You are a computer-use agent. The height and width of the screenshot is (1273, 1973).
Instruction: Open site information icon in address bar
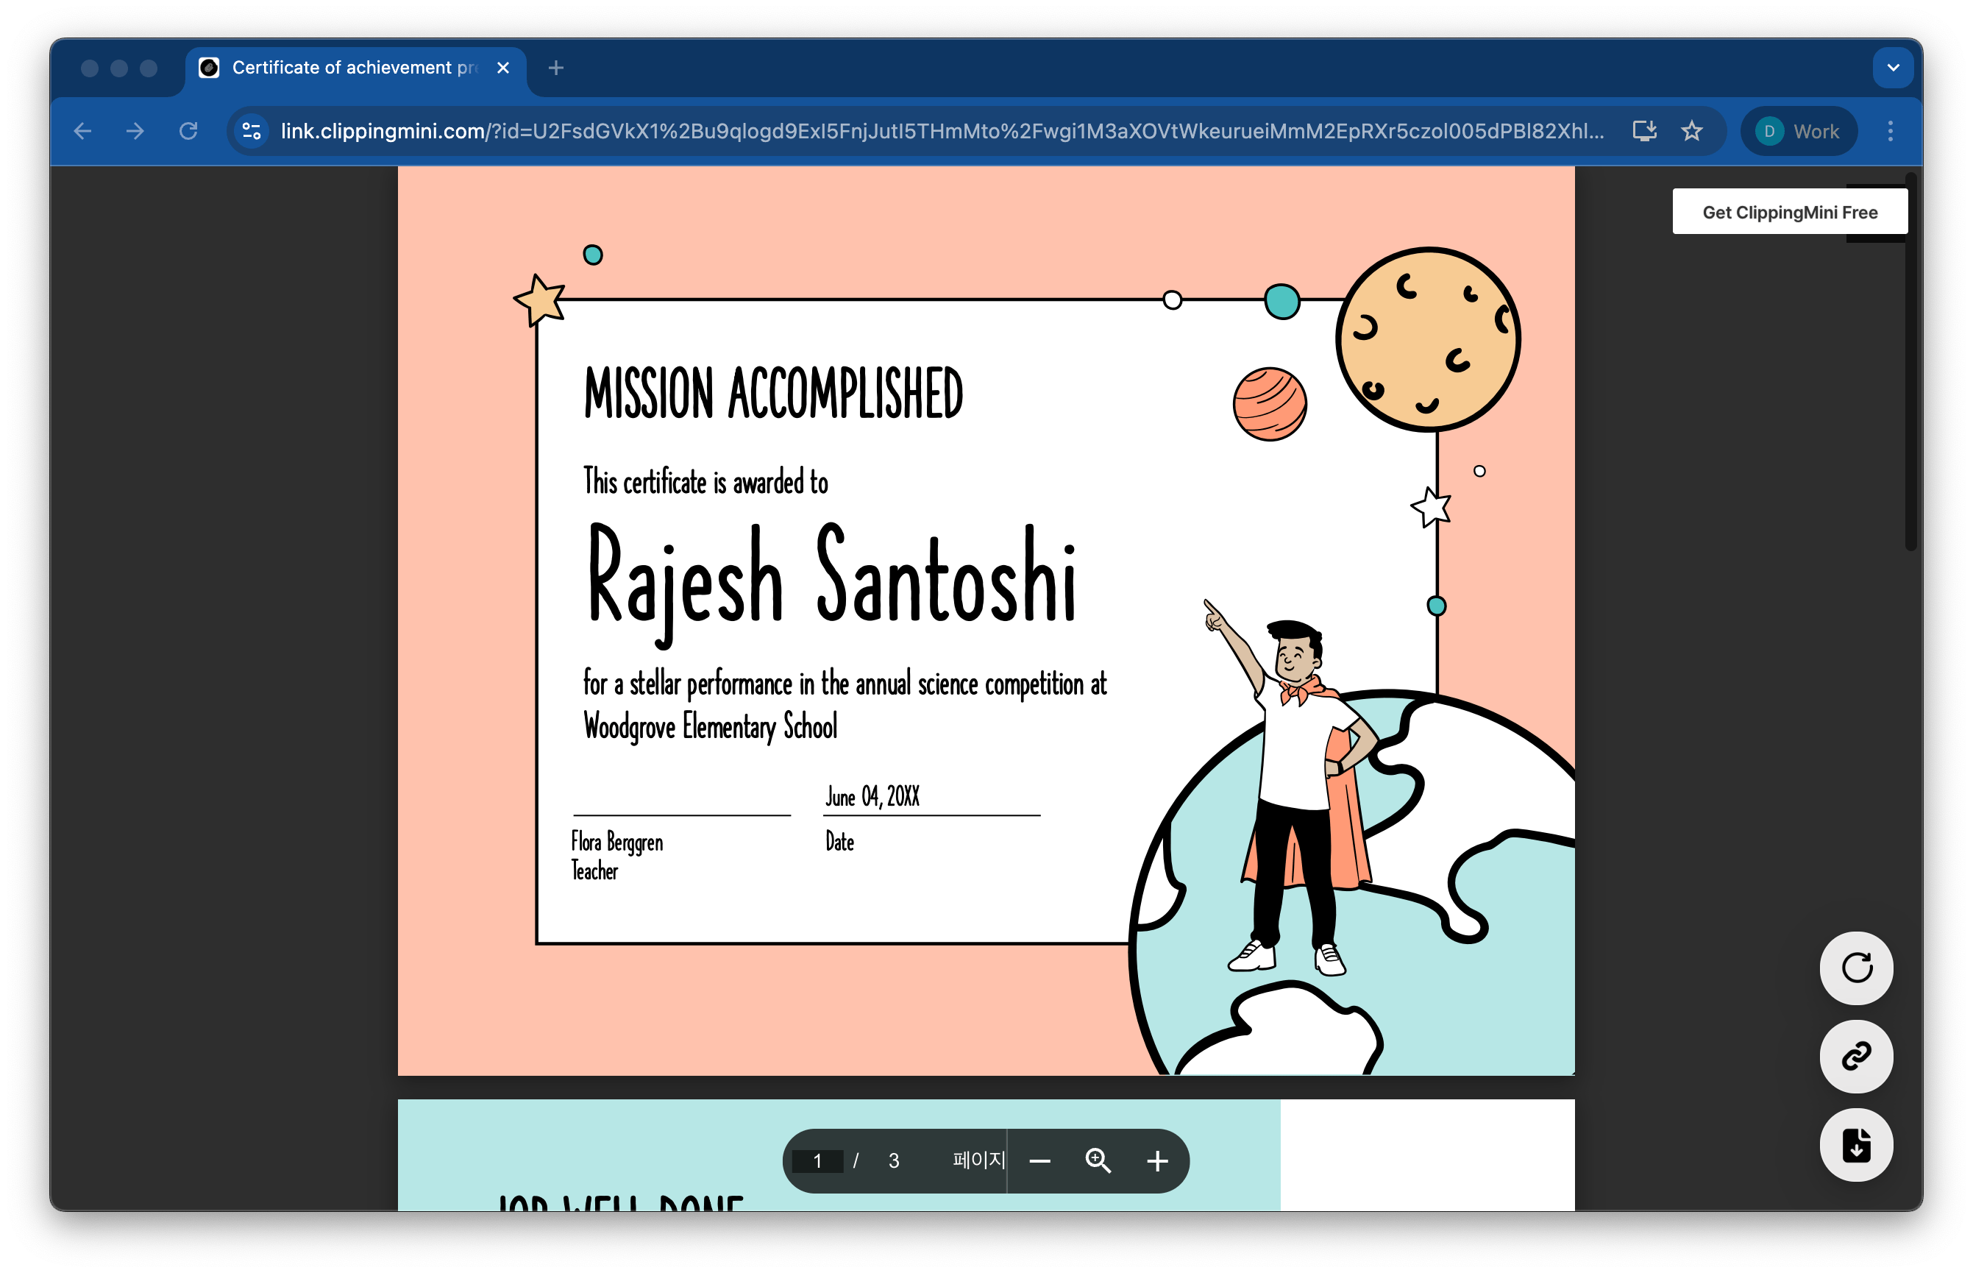251,132
